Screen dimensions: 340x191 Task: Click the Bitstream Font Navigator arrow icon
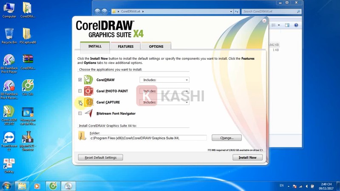pyautogui.click(x=88, y=113)
